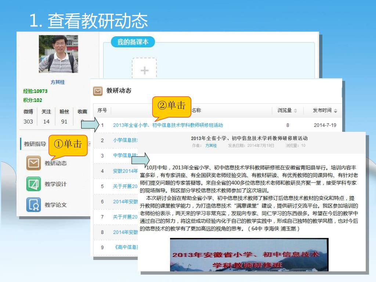The image size is (376, 282).
Task: Click the 粉丝 count 91
Action: pyautogui.click(x=64, y=122)
